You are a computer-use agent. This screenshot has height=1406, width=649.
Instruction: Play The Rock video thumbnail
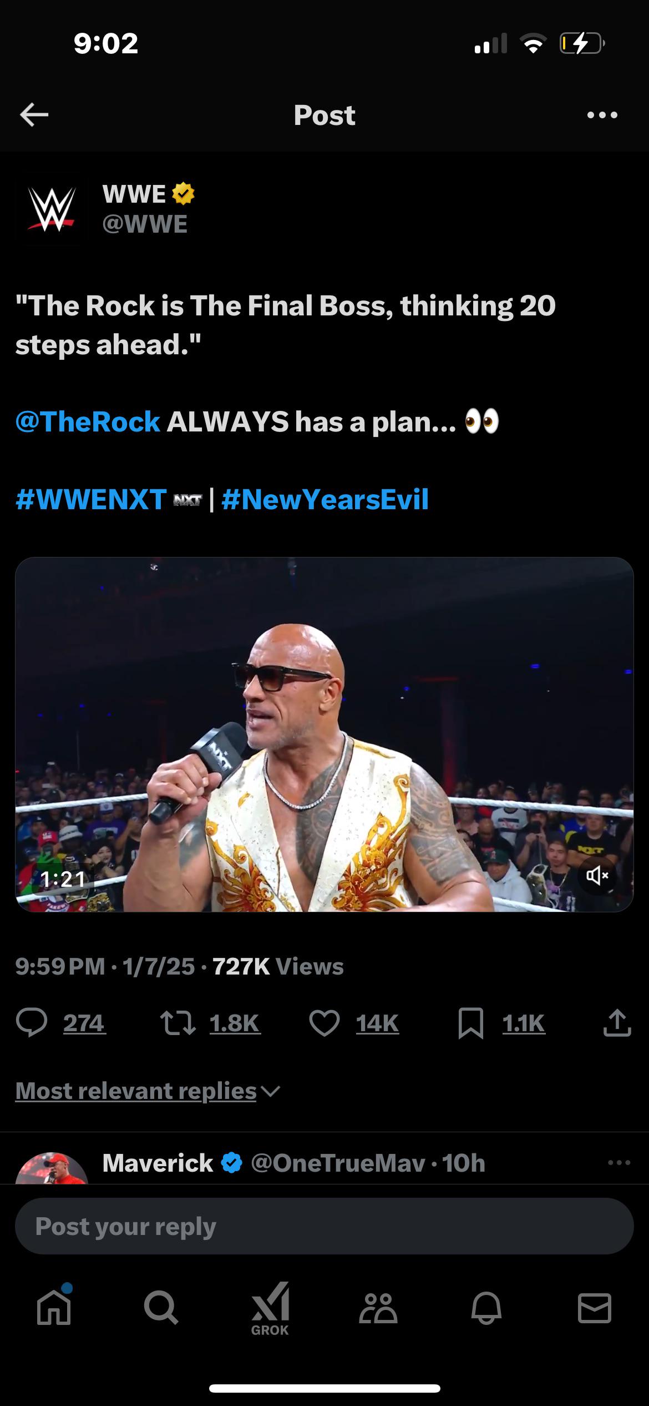point(324,734)
